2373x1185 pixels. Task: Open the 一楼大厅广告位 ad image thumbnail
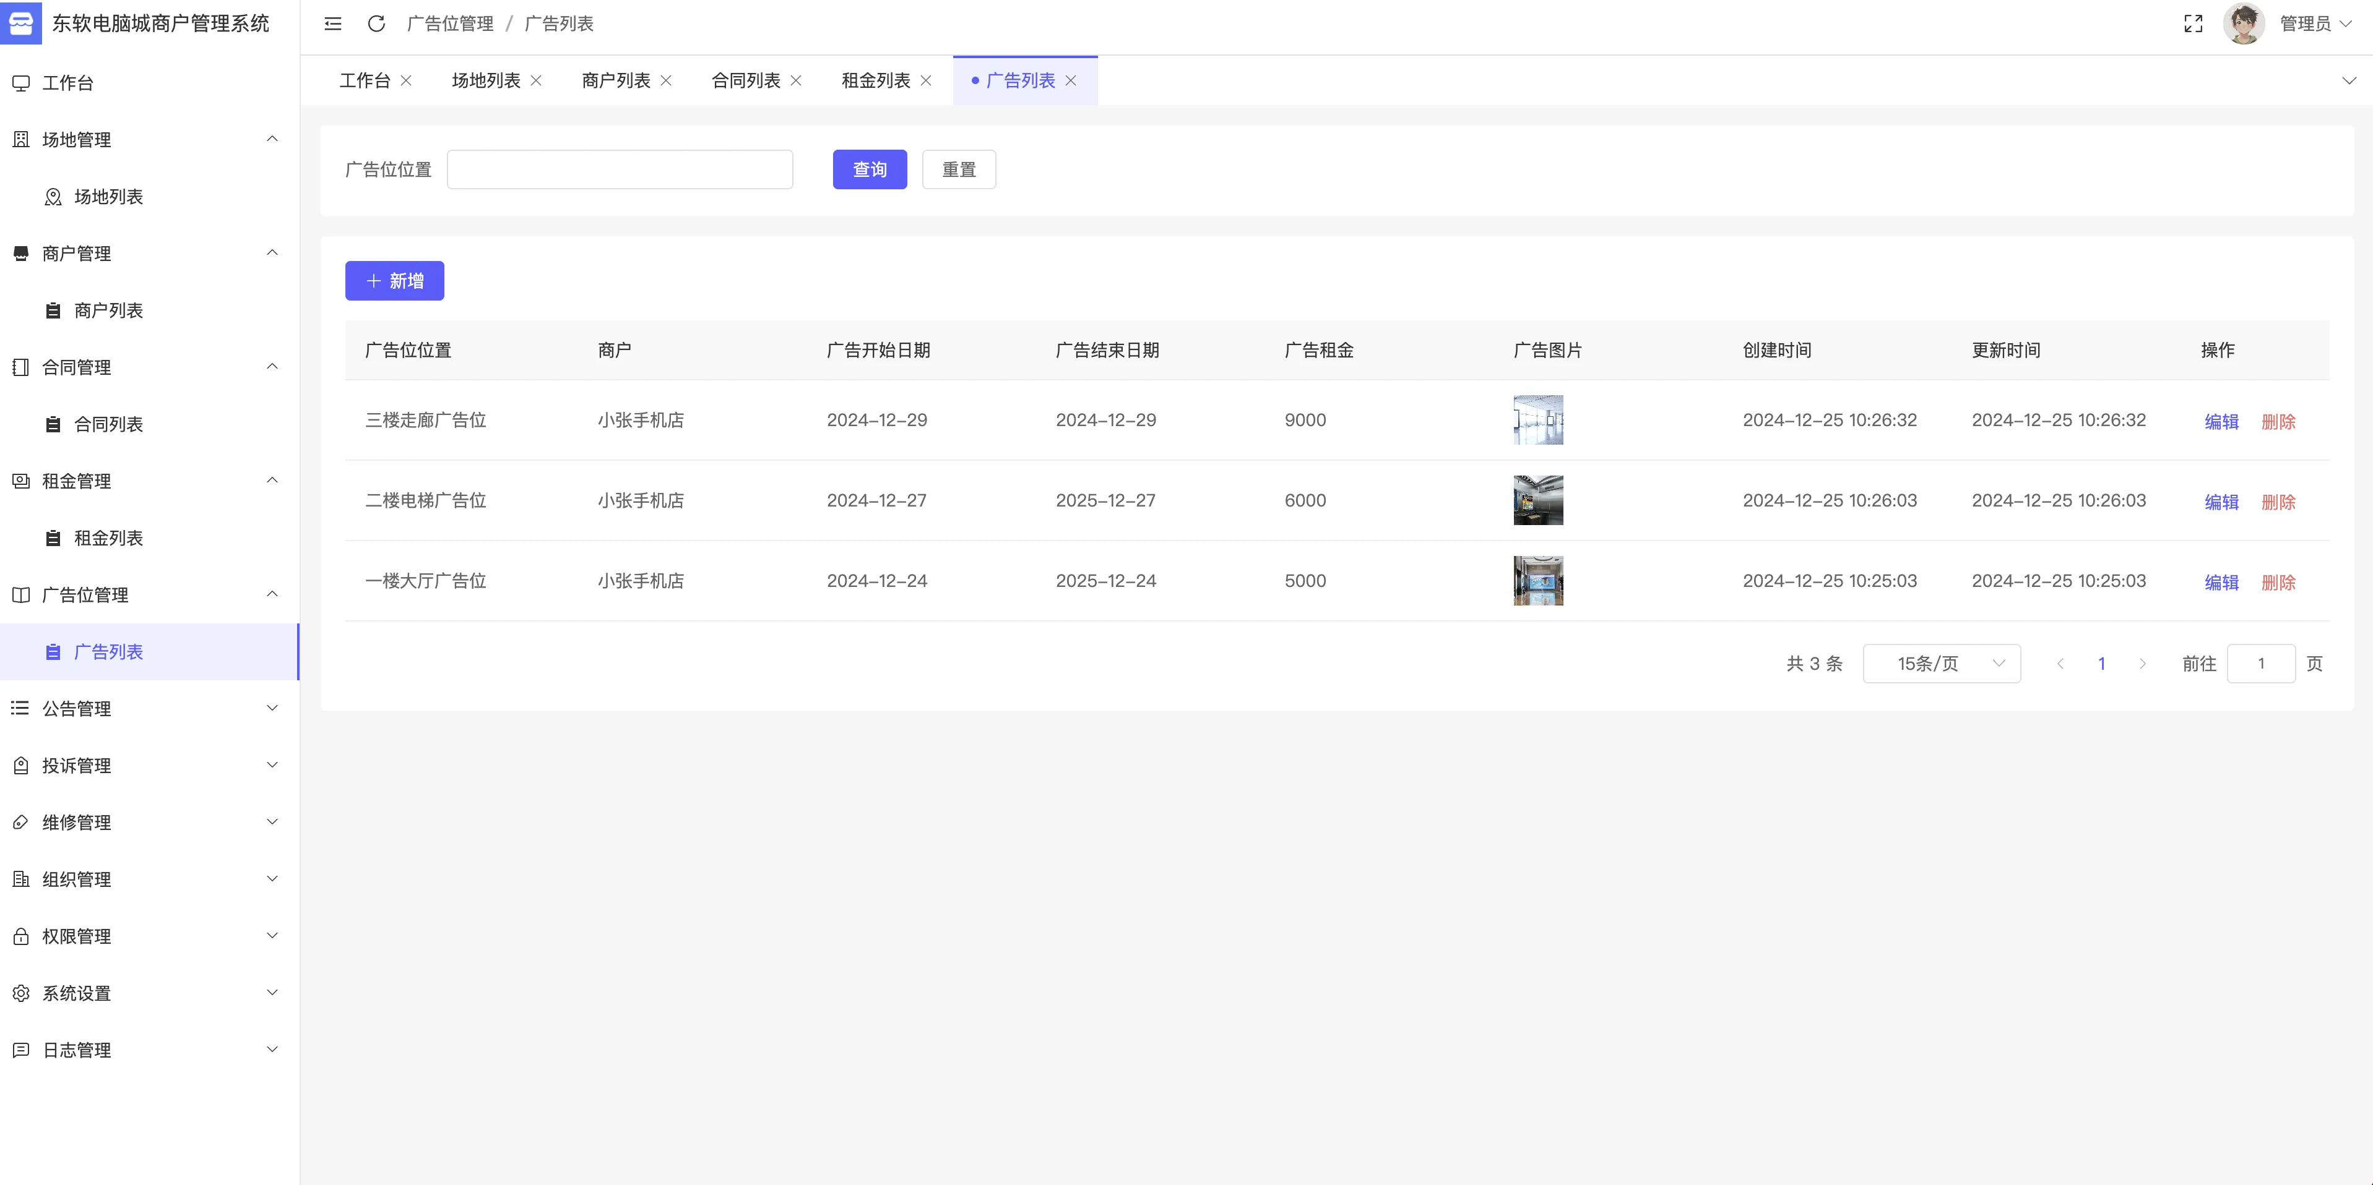click(1537, 581)
